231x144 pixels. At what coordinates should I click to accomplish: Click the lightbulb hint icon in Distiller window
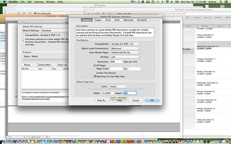click(x=23, y=40)
